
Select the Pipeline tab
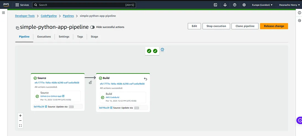pyautogui.click(x=24, y=36)
